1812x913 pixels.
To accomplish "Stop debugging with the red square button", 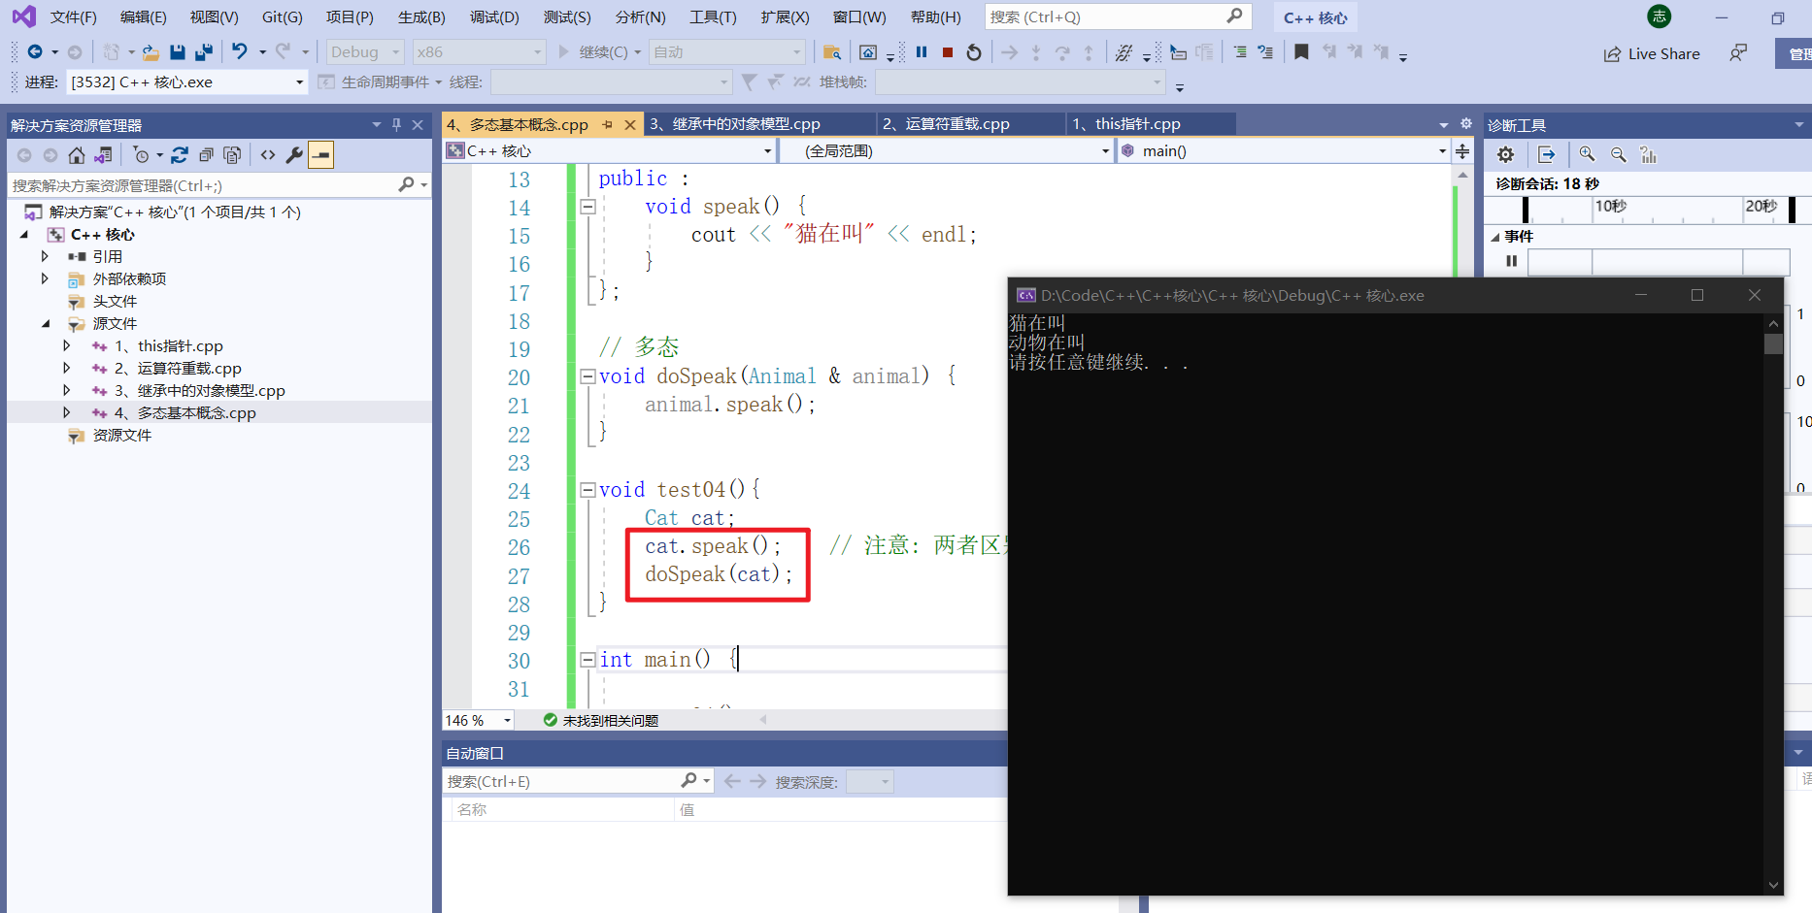I will 948,52.
